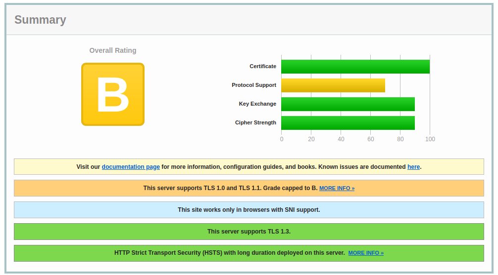Click the Cipher Strength chart label
Image resolution: width=498 pixels, height=275 pixels.
(x=255, y=122)
